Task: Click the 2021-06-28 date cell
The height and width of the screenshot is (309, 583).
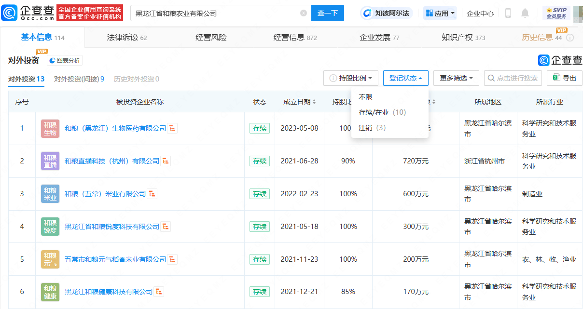Action: 299,161
